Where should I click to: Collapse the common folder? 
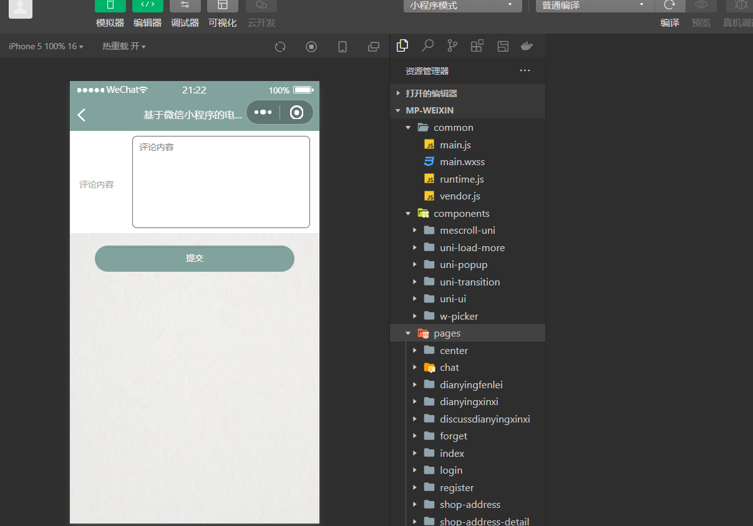[x=468, y=128]
